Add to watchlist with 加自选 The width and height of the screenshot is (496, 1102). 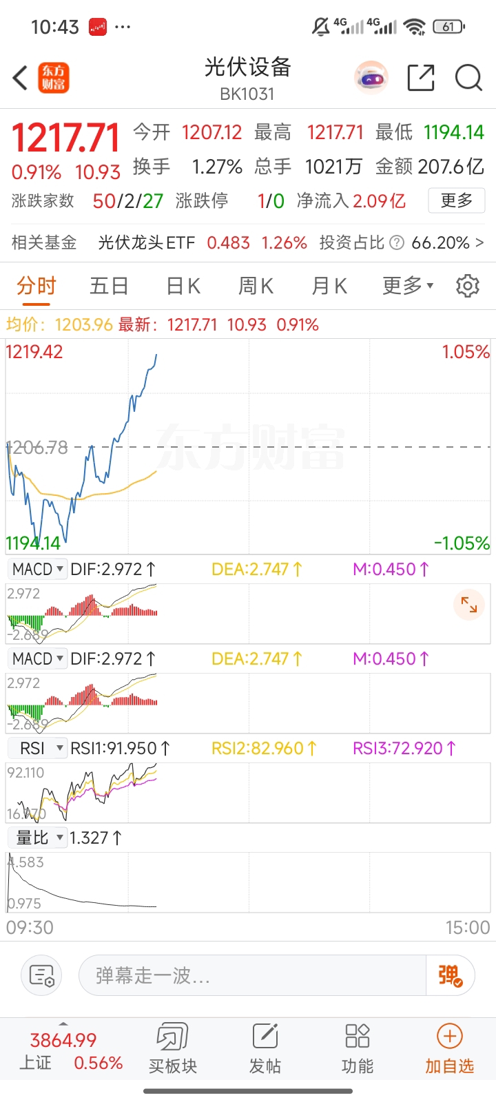coord(450,1049)
